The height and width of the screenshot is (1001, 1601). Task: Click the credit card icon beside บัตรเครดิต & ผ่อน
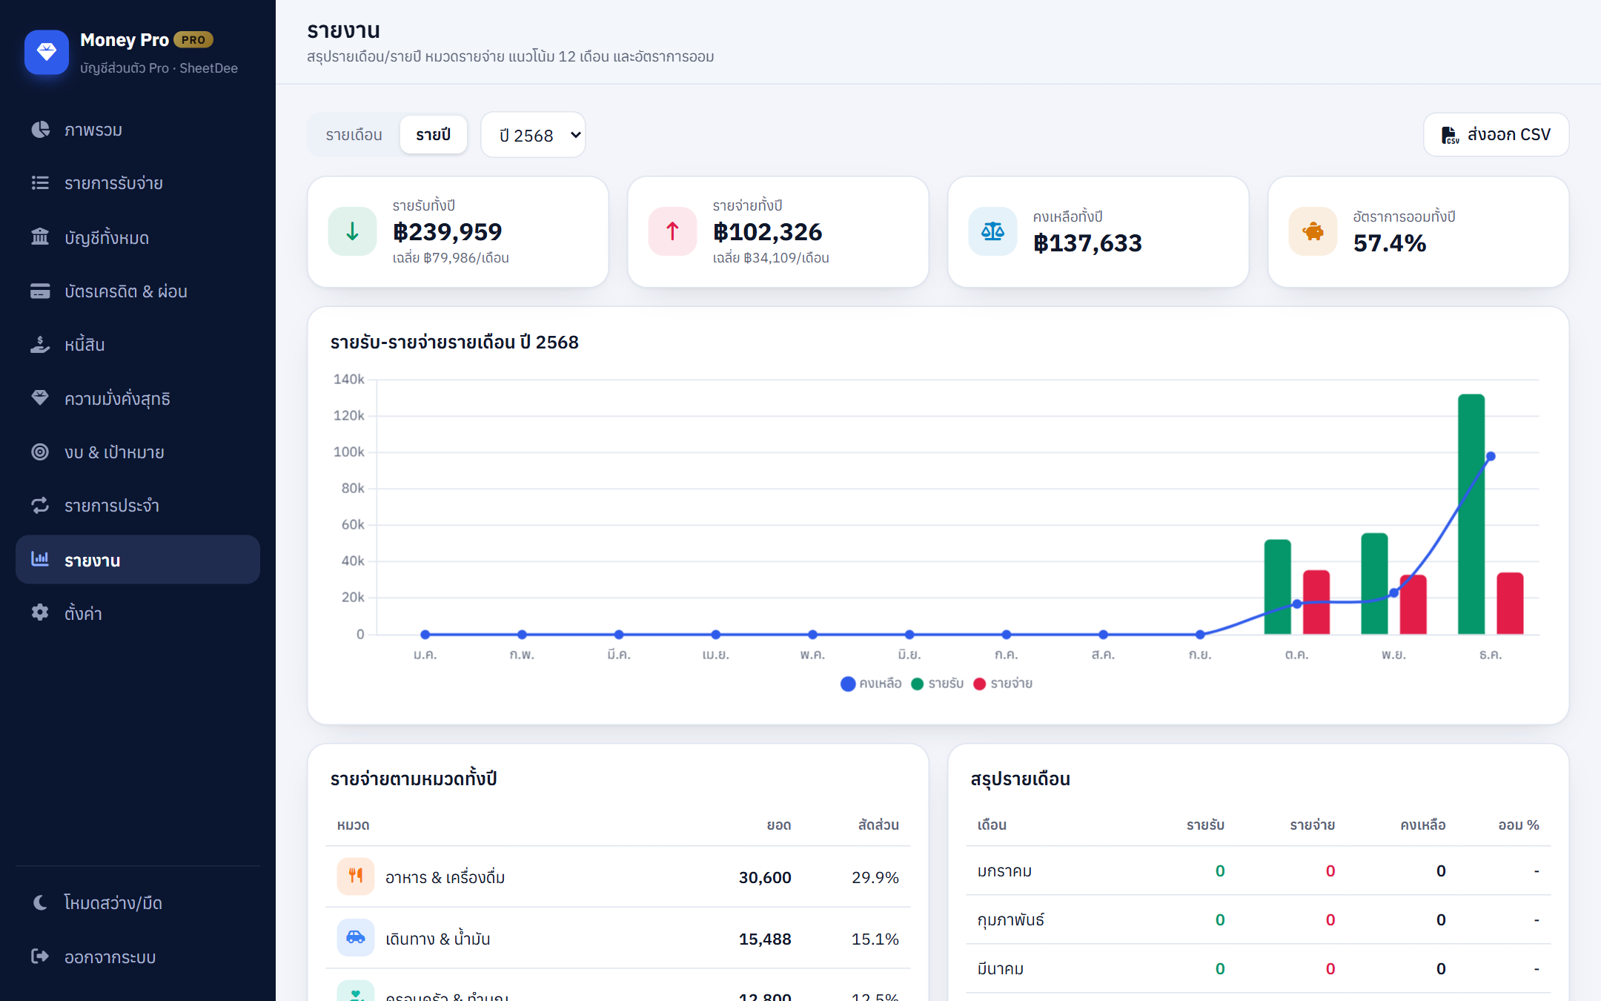(x=40, y=291)
